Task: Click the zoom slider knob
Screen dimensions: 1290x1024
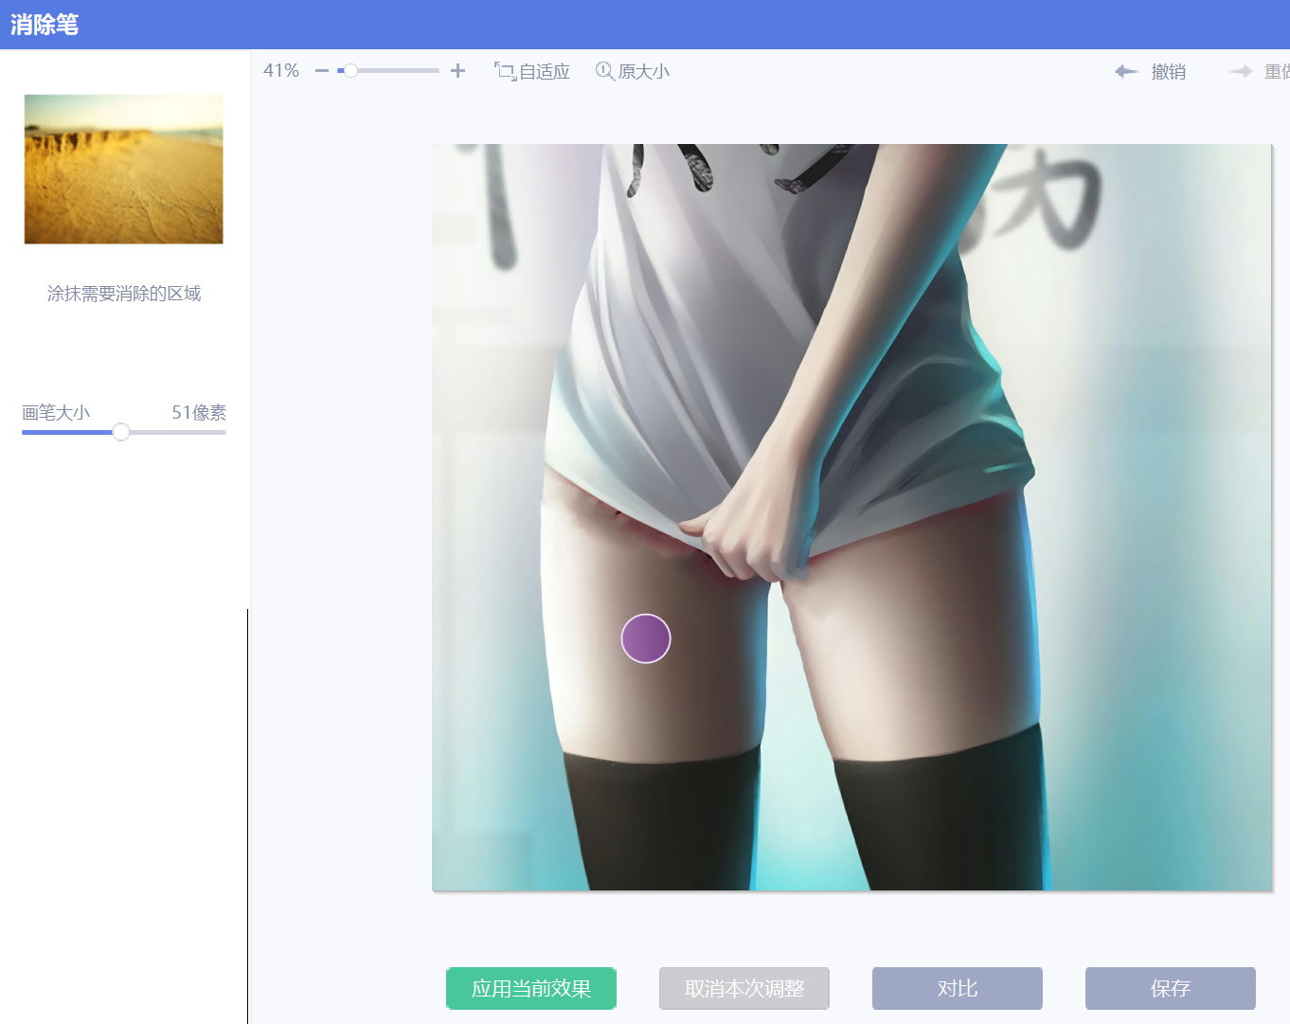Action: click(x=350, y=71)
